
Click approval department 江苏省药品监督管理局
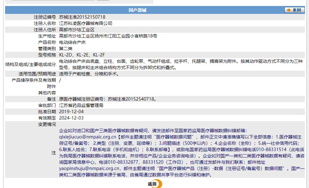tap(81, 105)
